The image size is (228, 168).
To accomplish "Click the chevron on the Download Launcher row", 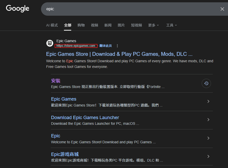I will point(208,120).
